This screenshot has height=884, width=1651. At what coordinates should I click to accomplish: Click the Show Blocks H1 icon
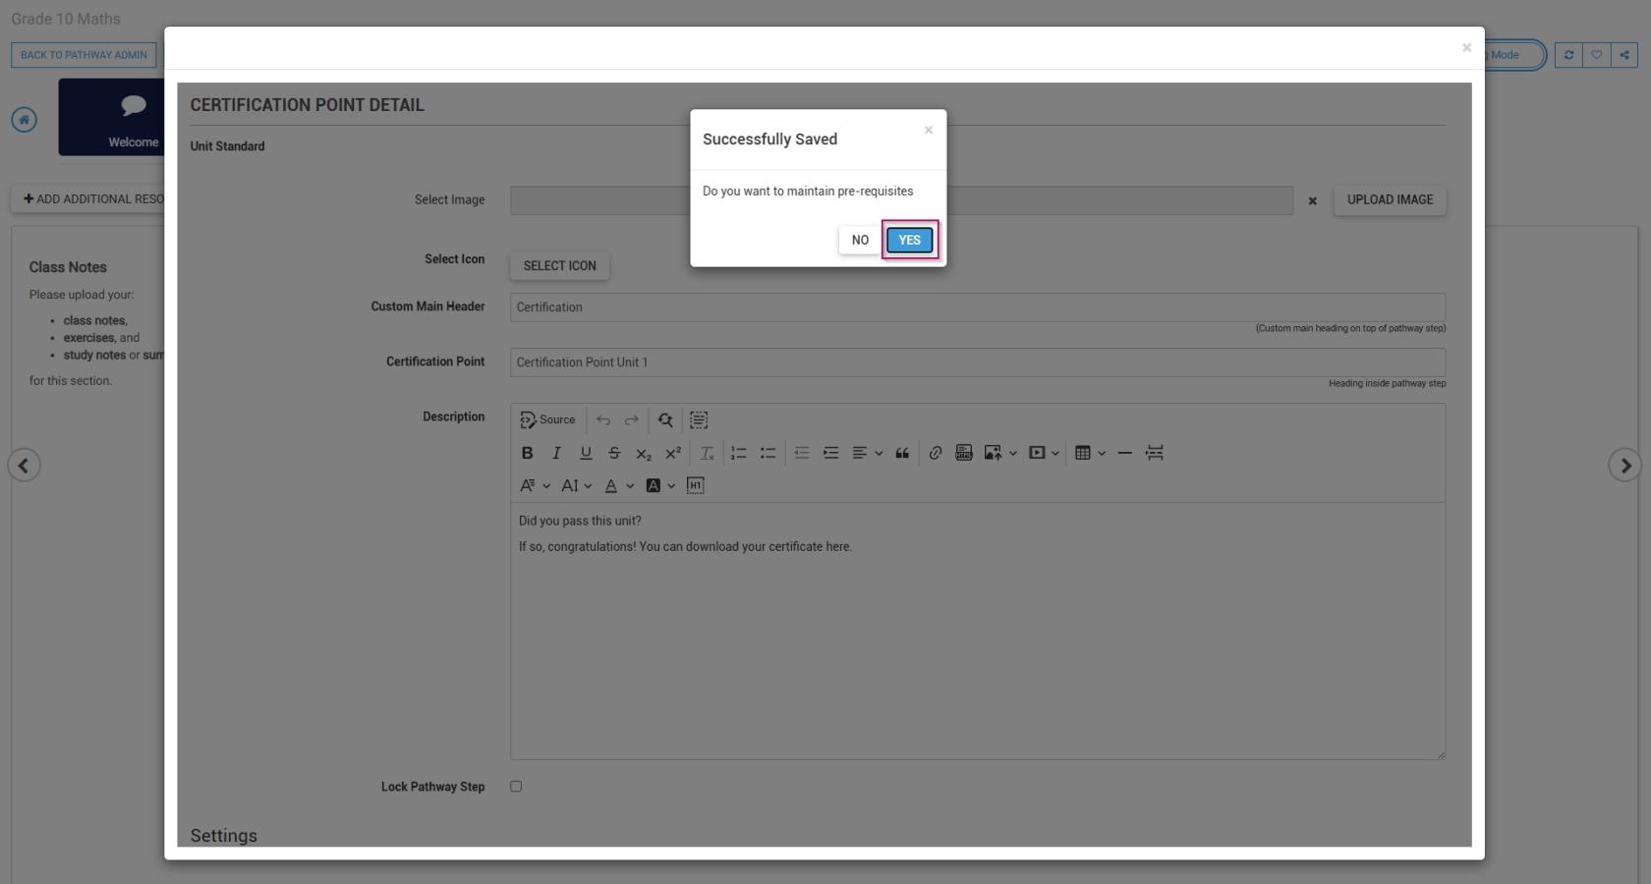click(695, 485)
